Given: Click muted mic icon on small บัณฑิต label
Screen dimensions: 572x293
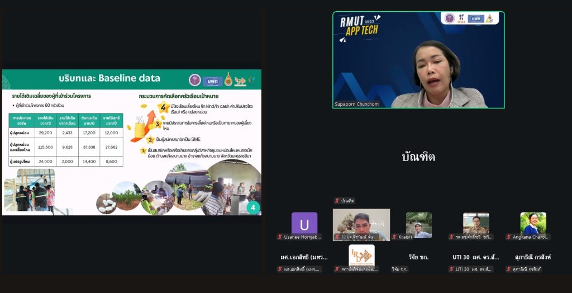Looking at the screenshot, I should coord(337,201).
